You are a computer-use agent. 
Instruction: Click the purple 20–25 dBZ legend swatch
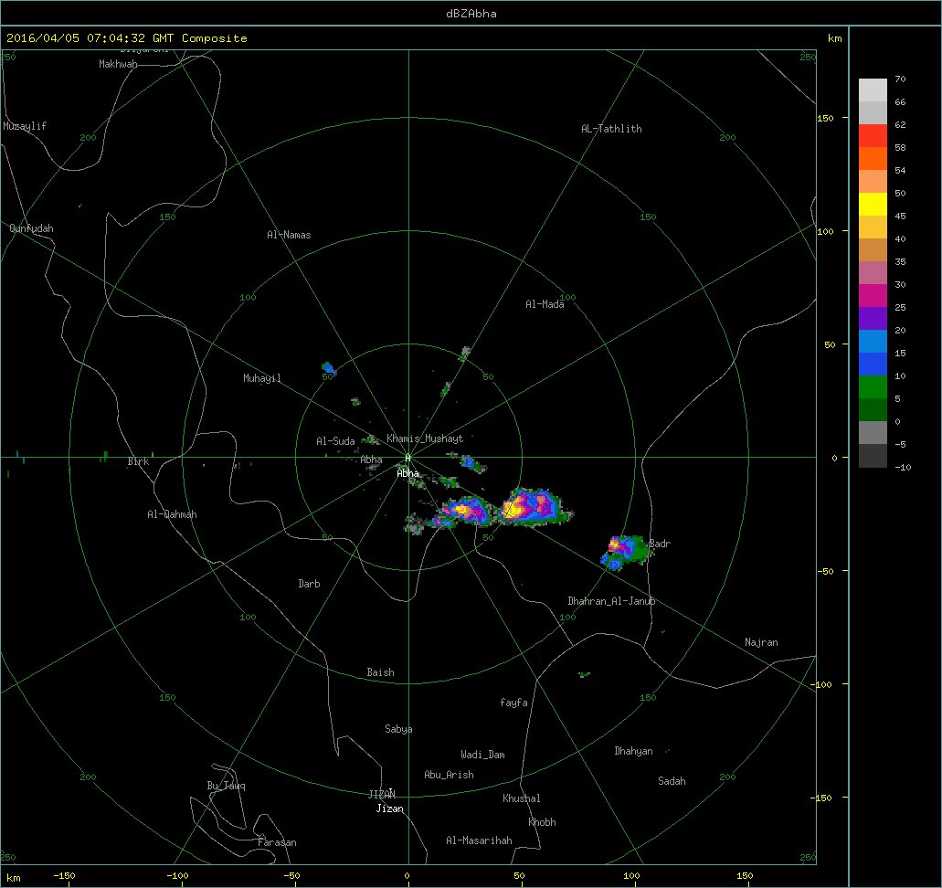[873, 319]
